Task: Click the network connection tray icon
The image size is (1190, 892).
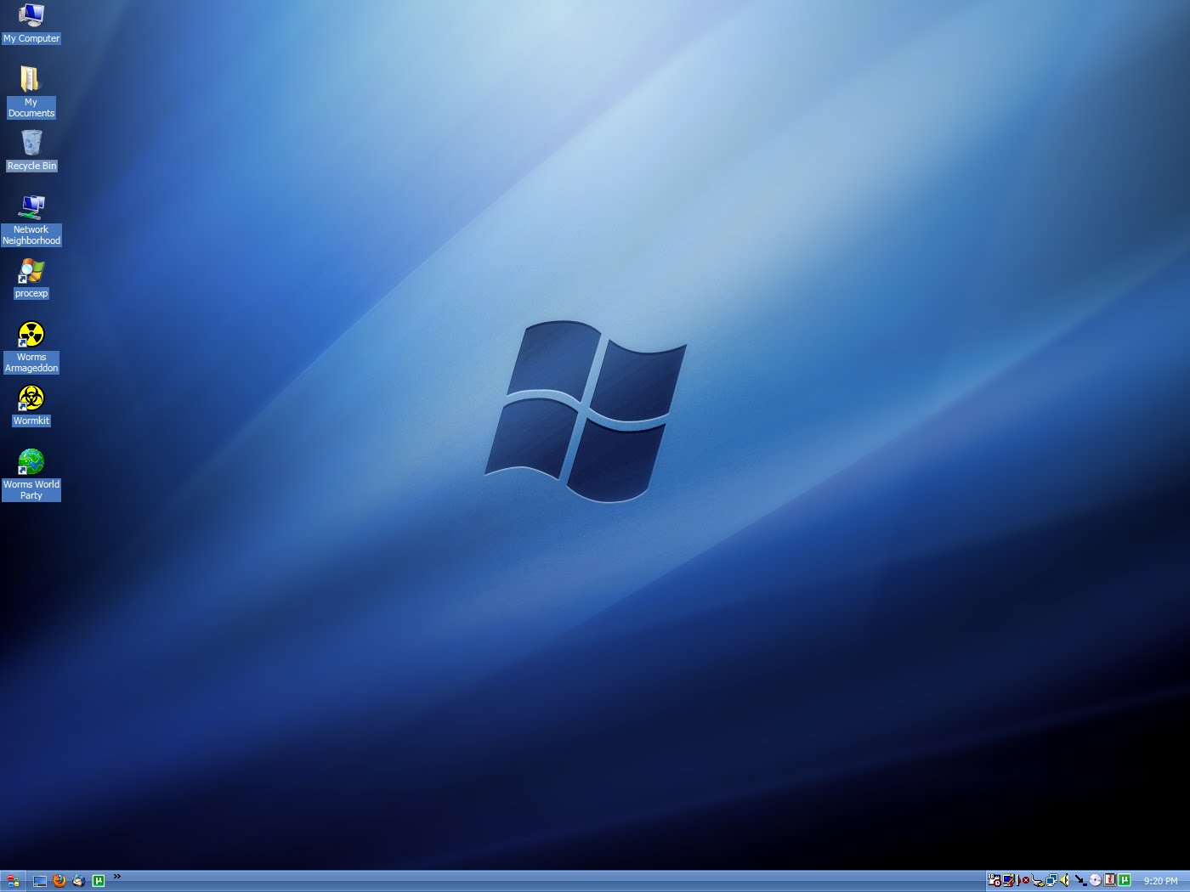Action: [x=1052, y=881]
